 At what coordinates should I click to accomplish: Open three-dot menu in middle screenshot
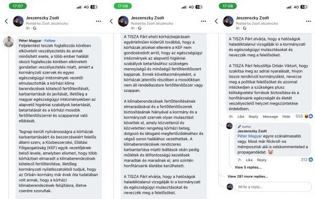[x=204, y=21]
